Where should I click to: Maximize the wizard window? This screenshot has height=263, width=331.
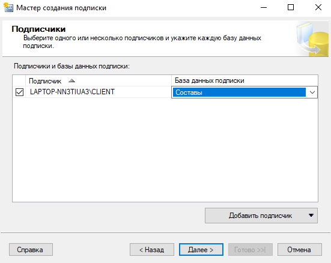291,8
